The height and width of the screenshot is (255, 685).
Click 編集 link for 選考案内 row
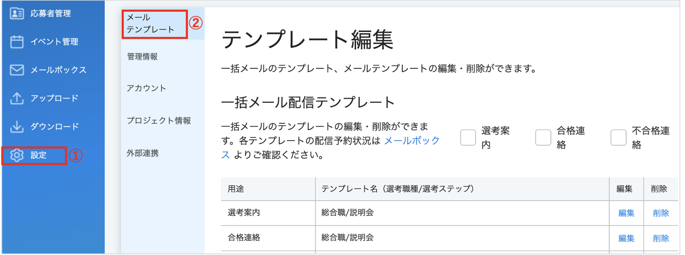point(626,213)
